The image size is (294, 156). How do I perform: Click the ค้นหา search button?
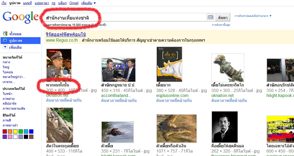[223, 18]
